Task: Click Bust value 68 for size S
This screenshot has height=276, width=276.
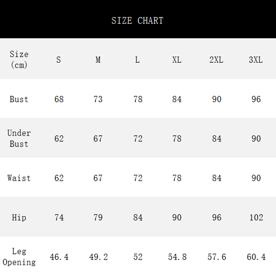Action: point(59,99)
